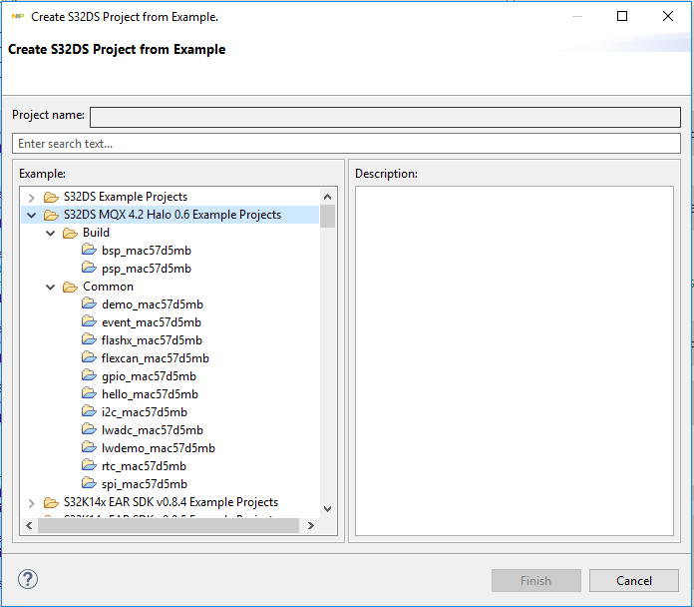Image resolution: width=694 pixels, height=607 pixels.
Task: Click the S32K14x EAR SDK v0.8.4 folder icon
Action: coord(51,502)
